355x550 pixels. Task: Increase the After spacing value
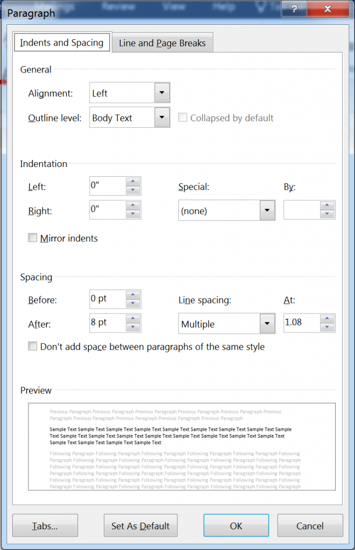pos(133,319)
